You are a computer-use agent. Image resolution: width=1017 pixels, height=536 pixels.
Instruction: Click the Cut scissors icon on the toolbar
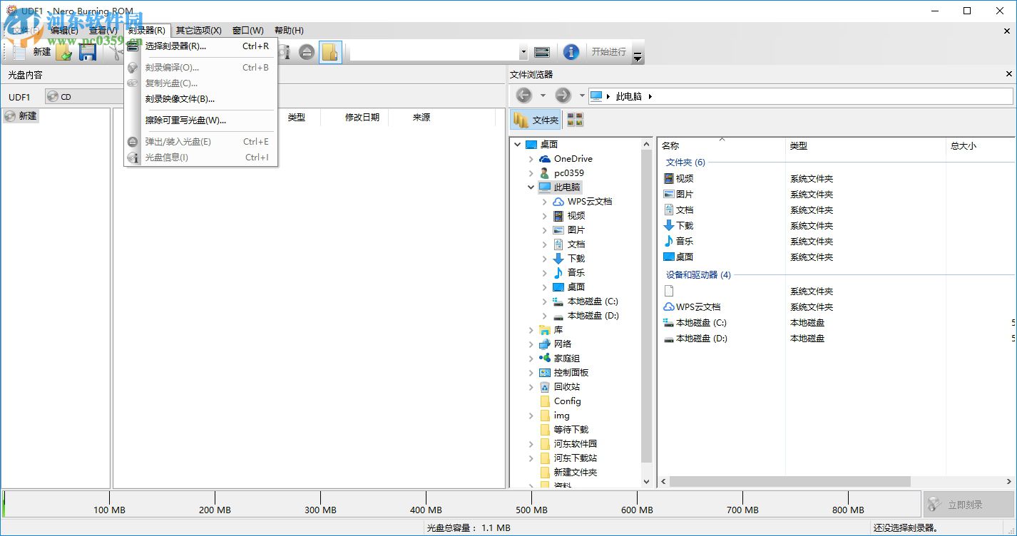114,51
